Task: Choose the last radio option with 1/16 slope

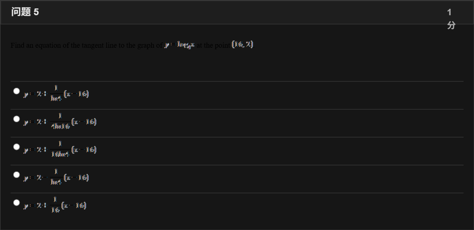Action: coord(16,203)
